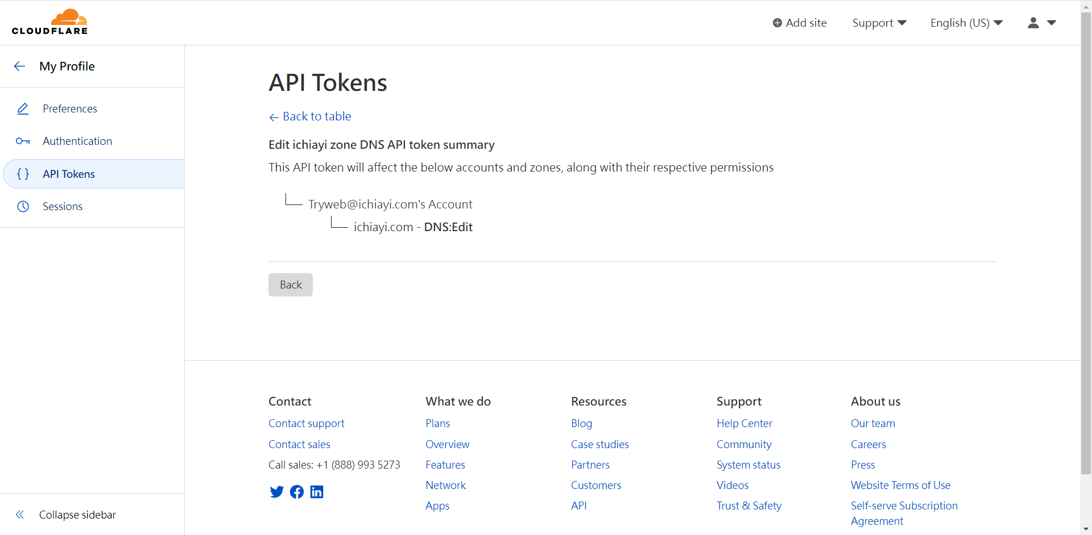Click the Sessions clock icon

coord(23,206)
